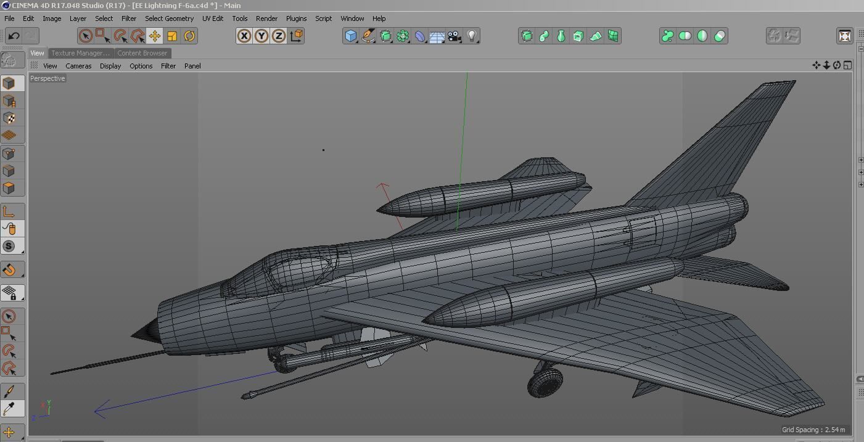The width and height of the screenshot is (864, 442).
Task: Enable Texture mode in left toolbar
Action: 9,100
